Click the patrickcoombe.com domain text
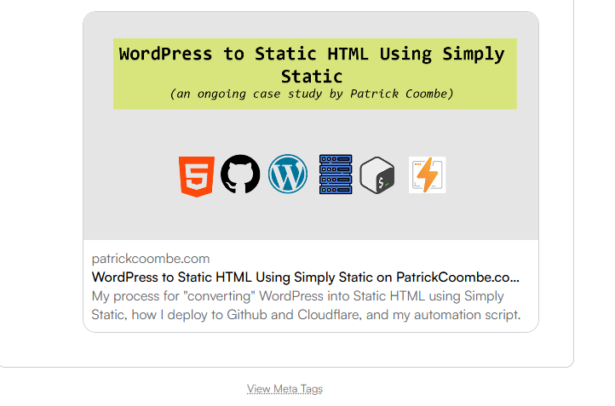This screenshot has width=615, height=406. point(151,259)
